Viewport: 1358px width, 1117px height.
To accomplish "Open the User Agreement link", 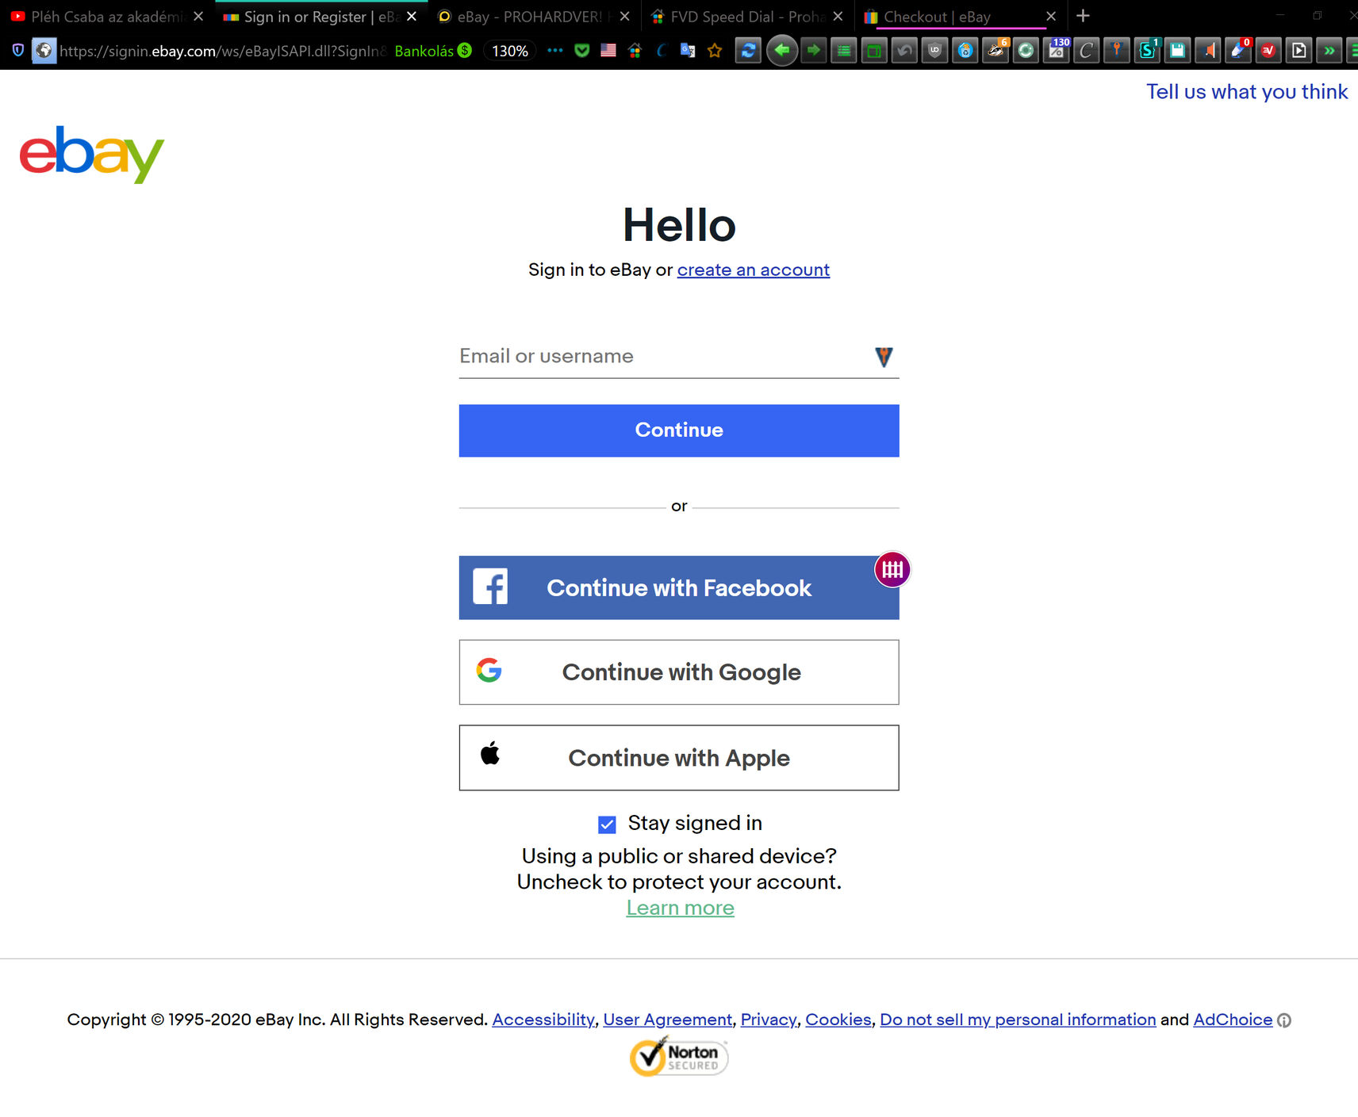I will [x=668, y=1019].
